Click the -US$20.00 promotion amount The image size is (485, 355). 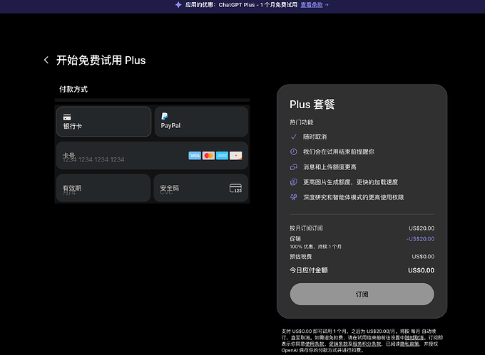tap(420, 239)
